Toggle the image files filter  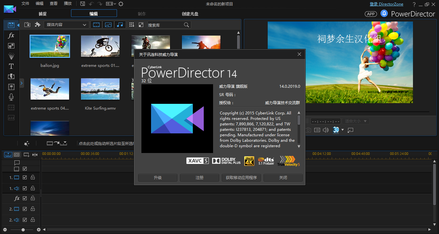point(108,25)
